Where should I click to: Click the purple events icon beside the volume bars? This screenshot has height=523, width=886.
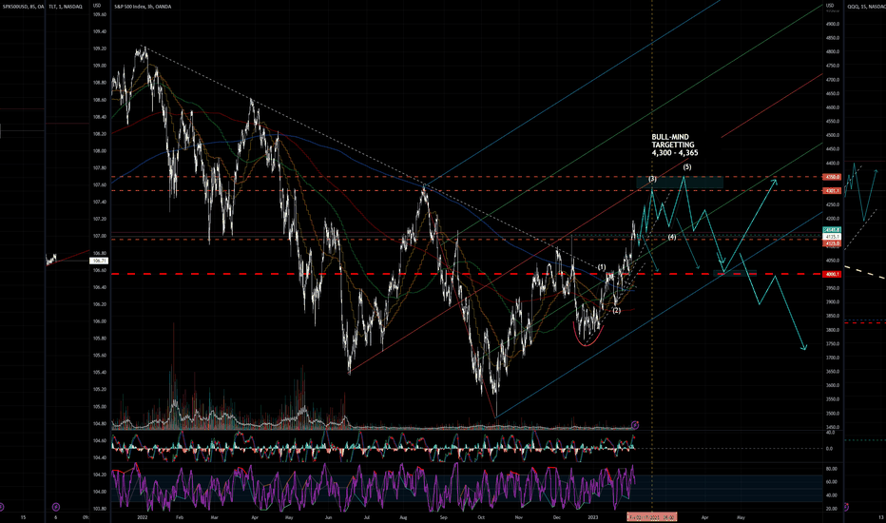point(634,425)
